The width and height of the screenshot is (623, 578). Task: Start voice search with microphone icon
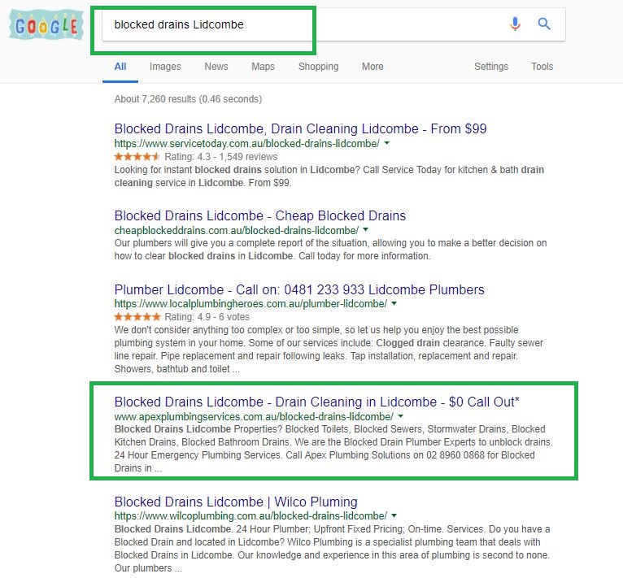click(515, 24)
